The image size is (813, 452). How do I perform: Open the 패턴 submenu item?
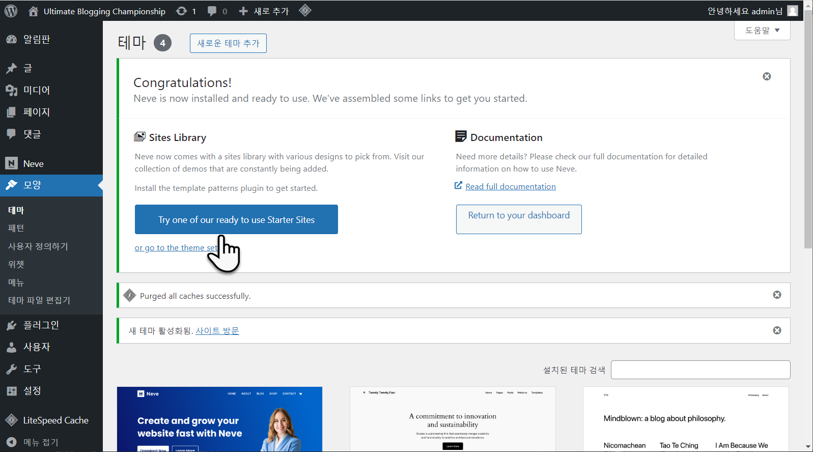[16, 228]
